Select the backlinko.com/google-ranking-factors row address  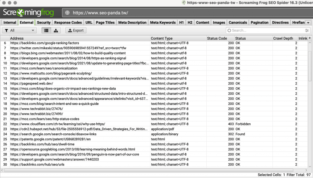point(45,43)
